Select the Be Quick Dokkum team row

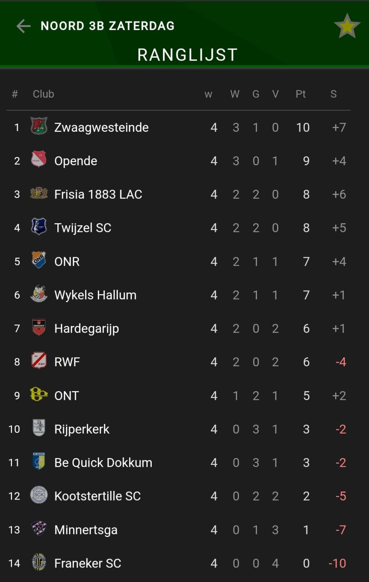178,462
